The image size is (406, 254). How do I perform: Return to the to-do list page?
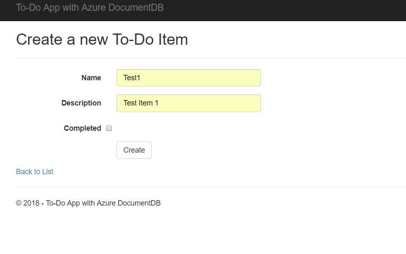pos(35,172)
